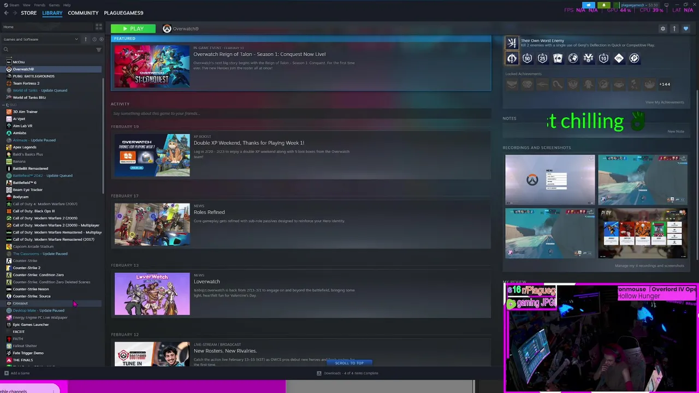The width and height of the screenshot is (699, 393).
Task: Open the Friends menu
Action: pyautogui.click(x=40, y=5)
